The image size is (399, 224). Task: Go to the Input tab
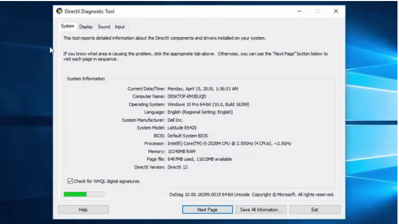(x=120, y=27)
